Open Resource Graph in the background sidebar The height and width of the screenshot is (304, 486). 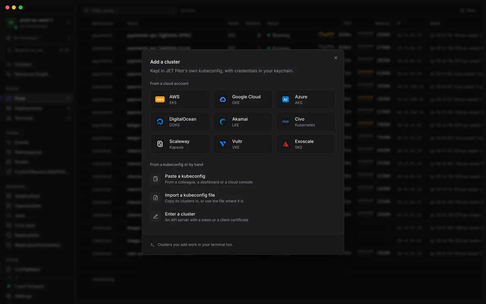[x=38, y=74]
